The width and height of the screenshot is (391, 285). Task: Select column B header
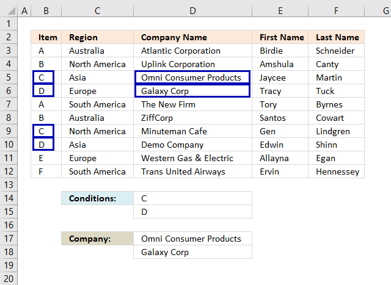tap(46, 10)
